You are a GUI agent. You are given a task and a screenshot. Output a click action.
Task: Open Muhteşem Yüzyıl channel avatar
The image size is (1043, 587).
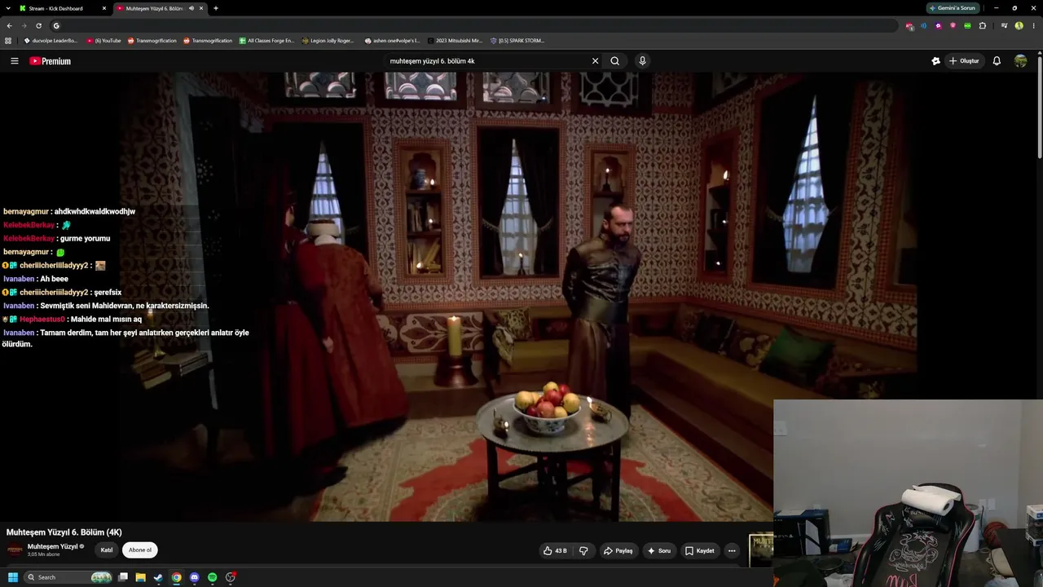pos(15,550)
